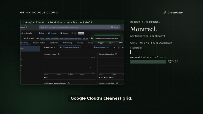Toggle the 95% latency legend
The image size is (203, 114).
point(106,78)
